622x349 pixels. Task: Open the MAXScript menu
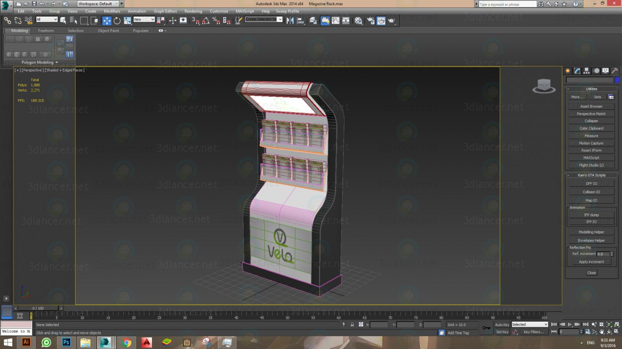245,11
